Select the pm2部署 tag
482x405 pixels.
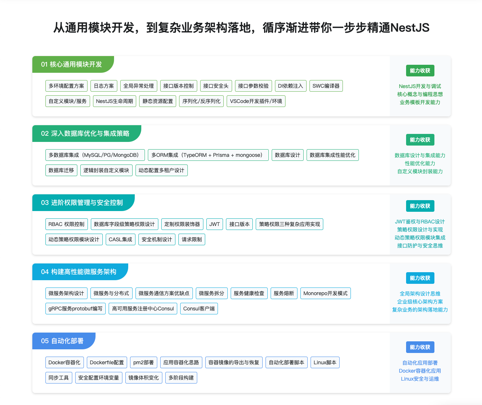click(x=143, y=362)
